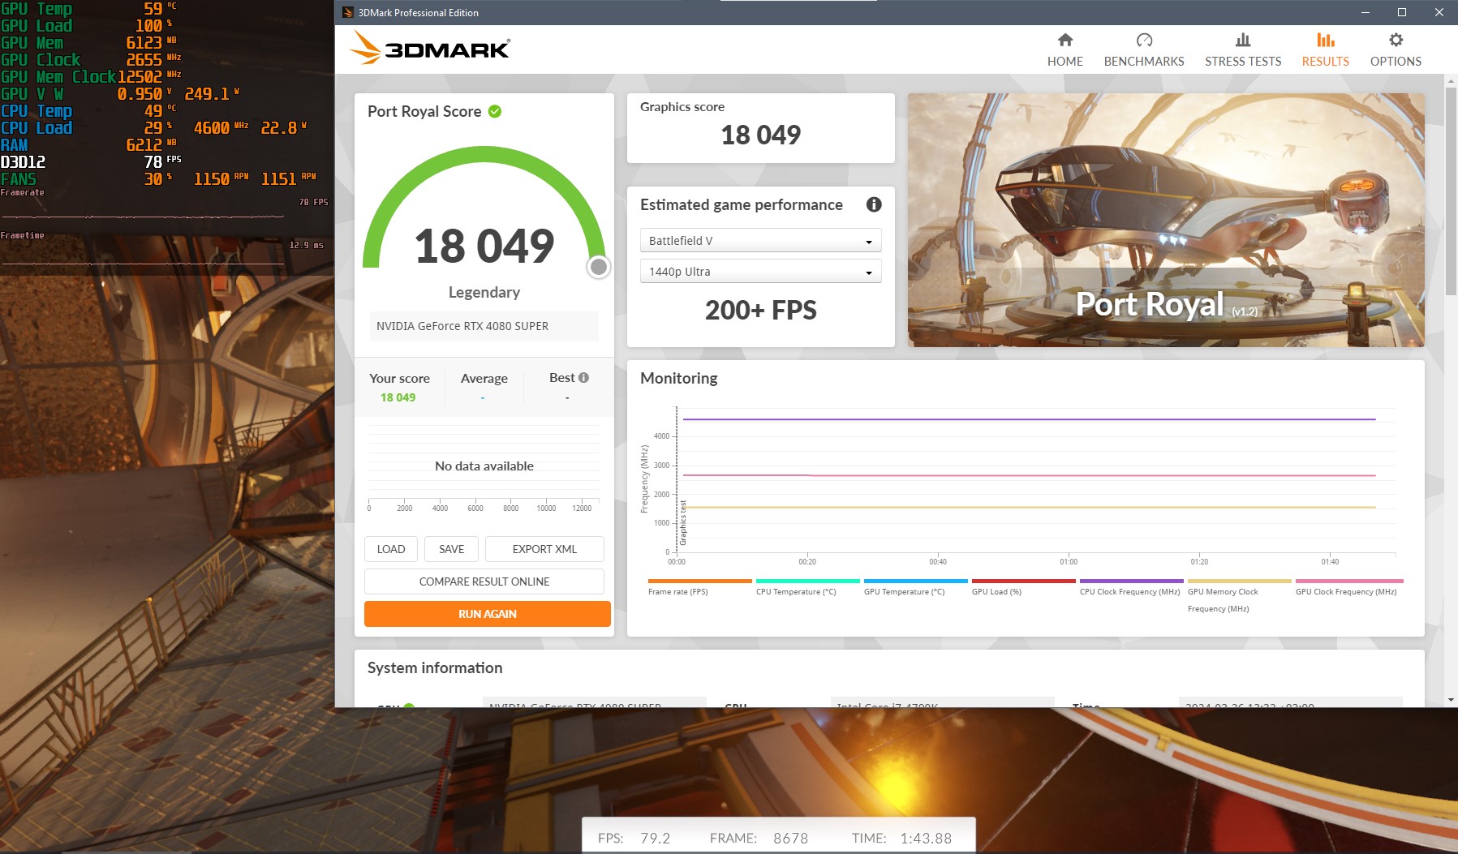Click the green 18 049 under Your score

(x=398, y=397)
